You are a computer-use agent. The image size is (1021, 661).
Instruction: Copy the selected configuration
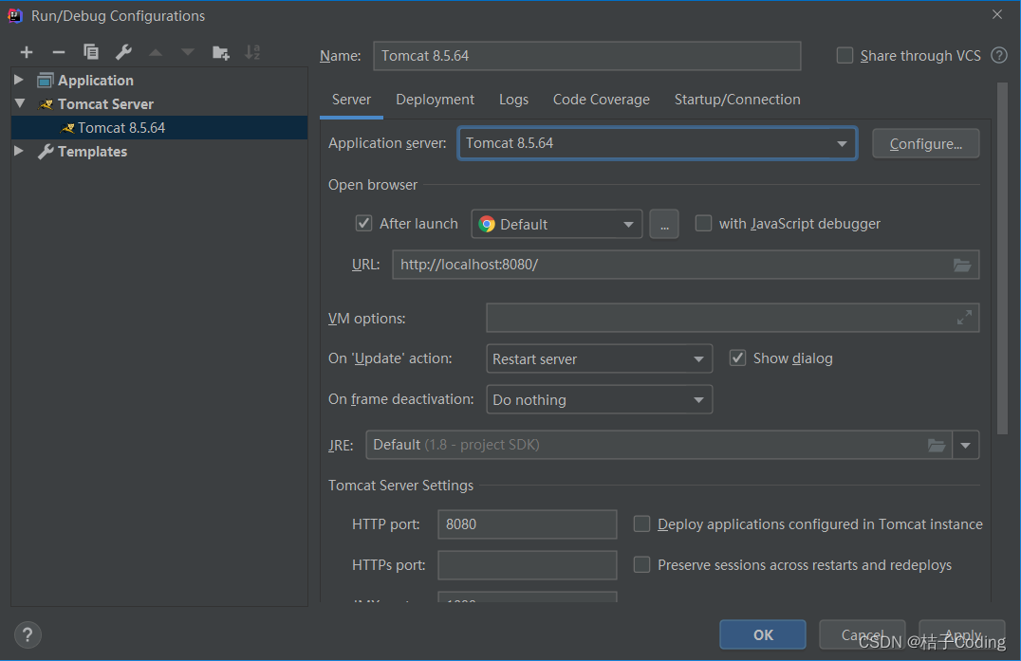pos(91,52)
